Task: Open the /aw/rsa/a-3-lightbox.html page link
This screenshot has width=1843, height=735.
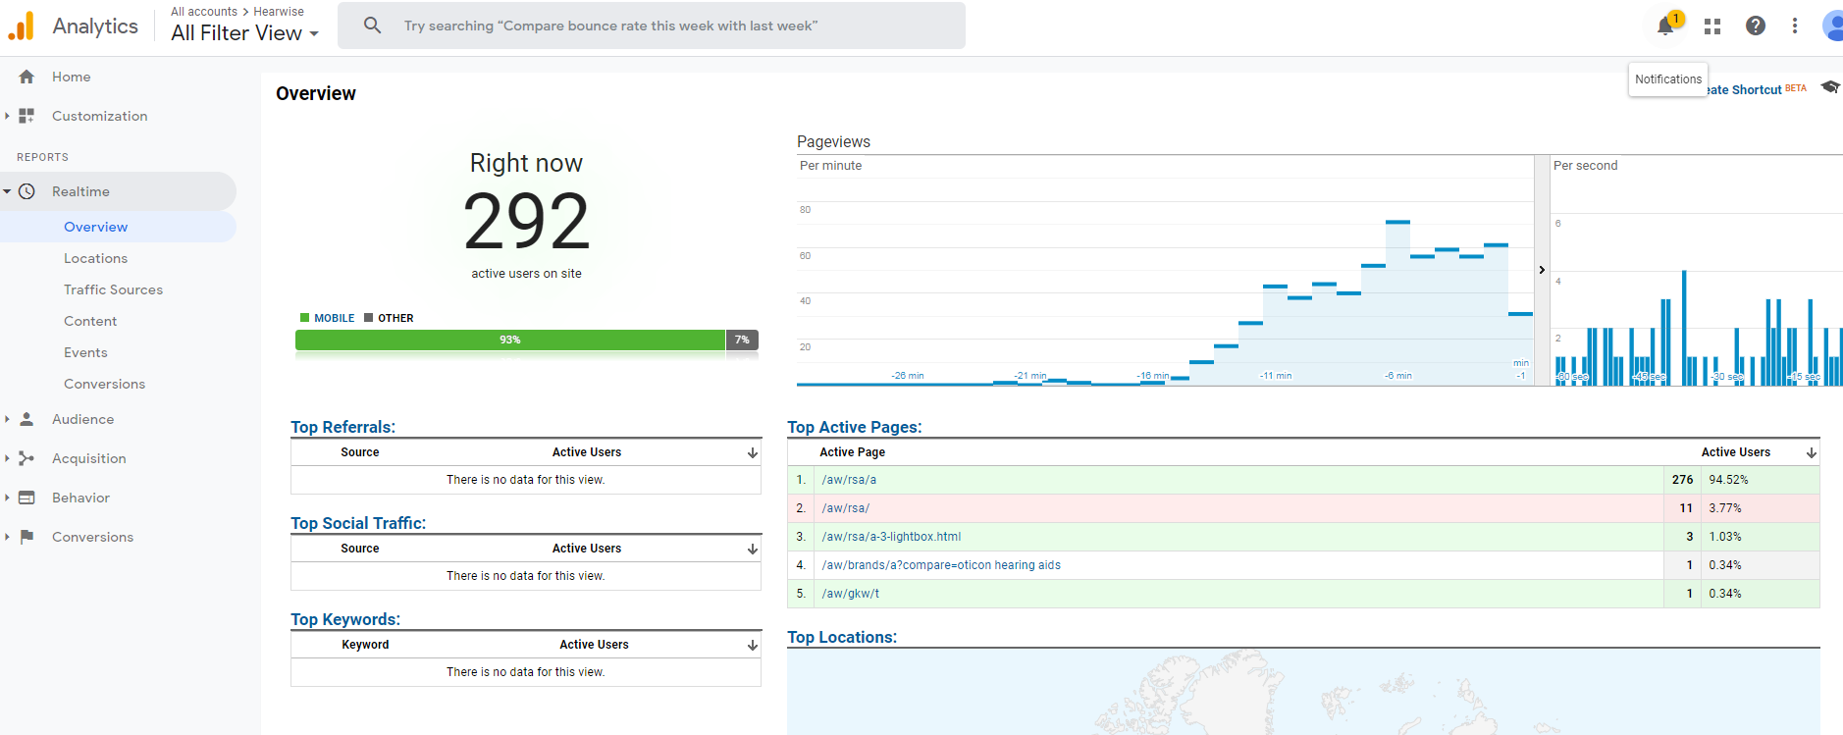Action: (891, 537)
